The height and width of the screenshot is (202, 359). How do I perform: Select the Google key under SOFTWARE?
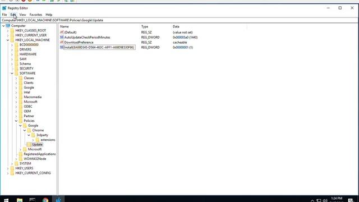point(29,88)
